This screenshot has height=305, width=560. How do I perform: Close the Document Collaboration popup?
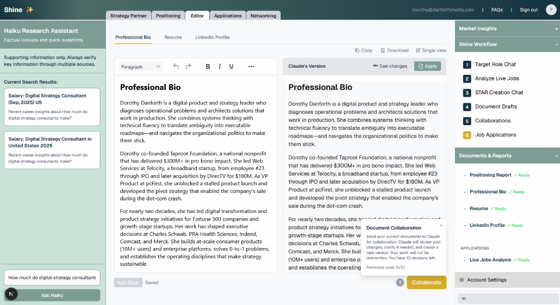pos(441,225)
